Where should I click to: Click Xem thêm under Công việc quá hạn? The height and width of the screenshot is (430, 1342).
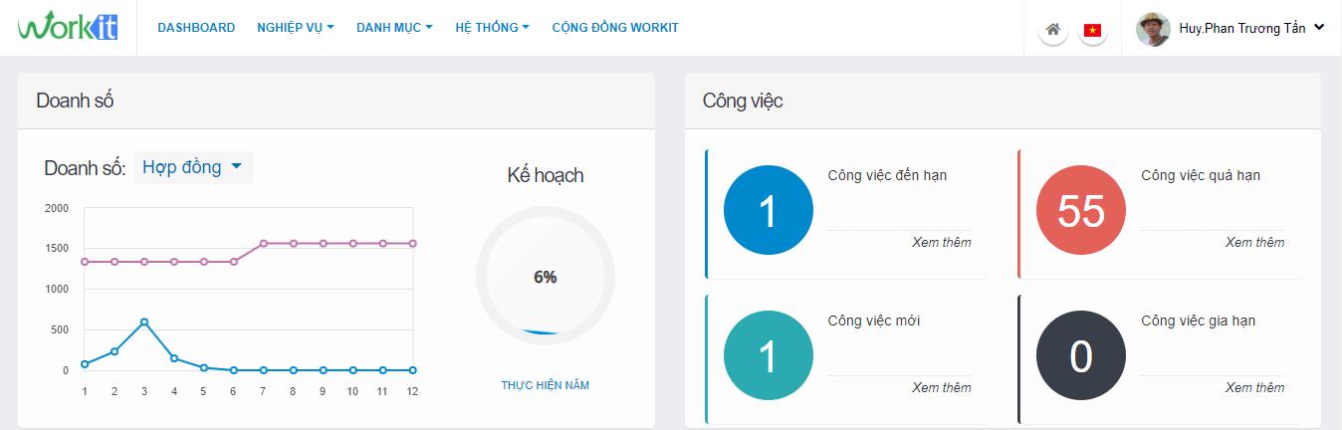click(1254, 242)
